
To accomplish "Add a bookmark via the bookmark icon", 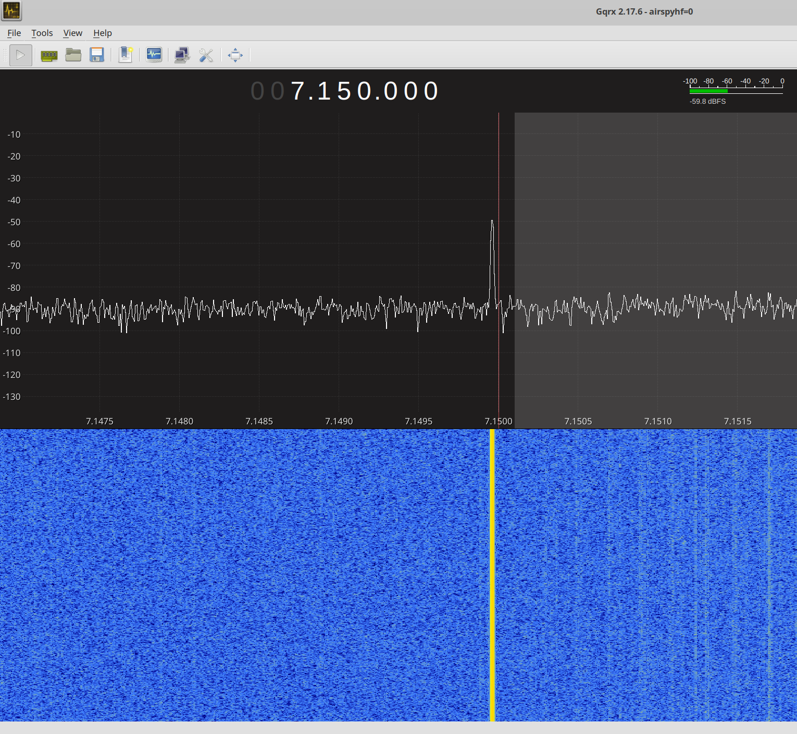I will click(126, 55).
